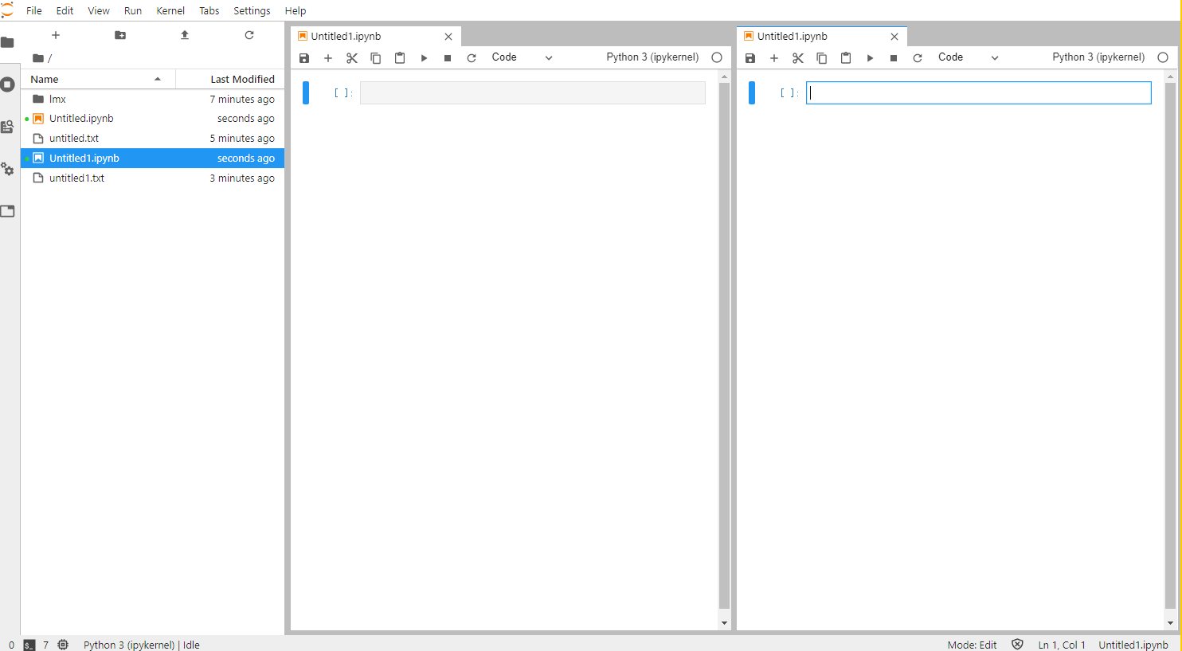Insert a cell below in left pane
1182x651 pixels.
[x=328, y=58]
